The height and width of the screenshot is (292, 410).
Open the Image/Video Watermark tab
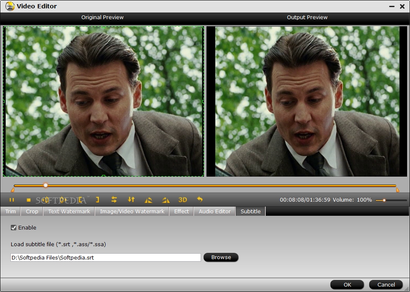(x=132, y=211)
